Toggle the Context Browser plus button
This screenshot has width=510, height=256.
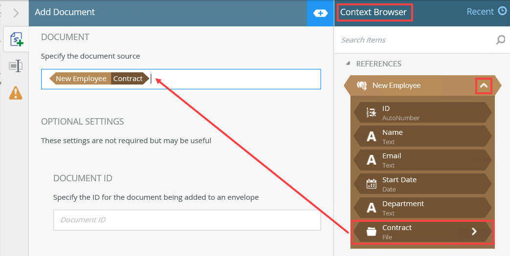click(x=321, y=13)
